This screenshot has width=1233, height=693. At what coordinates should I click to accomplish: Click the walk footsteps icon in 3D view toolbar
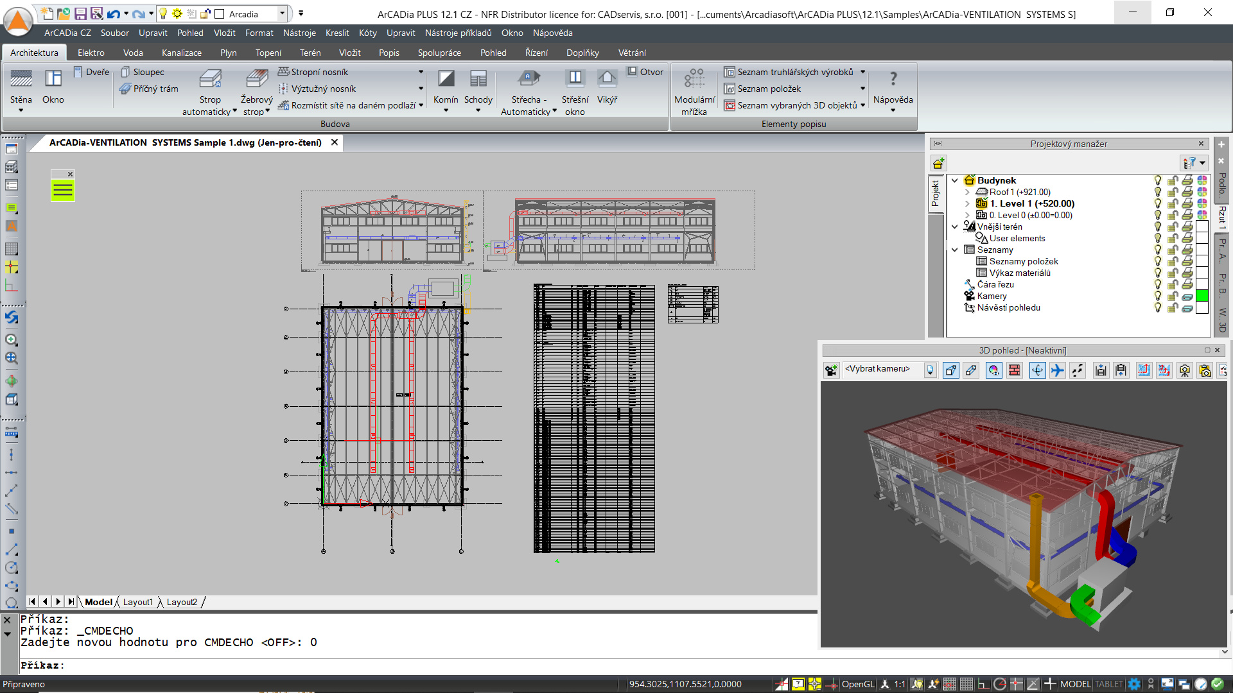1078,370
